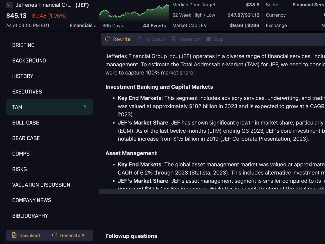The height and width of the screenshot is (244, 325).
Task: Click the As of 04:00 PM EDT timestamp
Action: click(x=28, y=26)
